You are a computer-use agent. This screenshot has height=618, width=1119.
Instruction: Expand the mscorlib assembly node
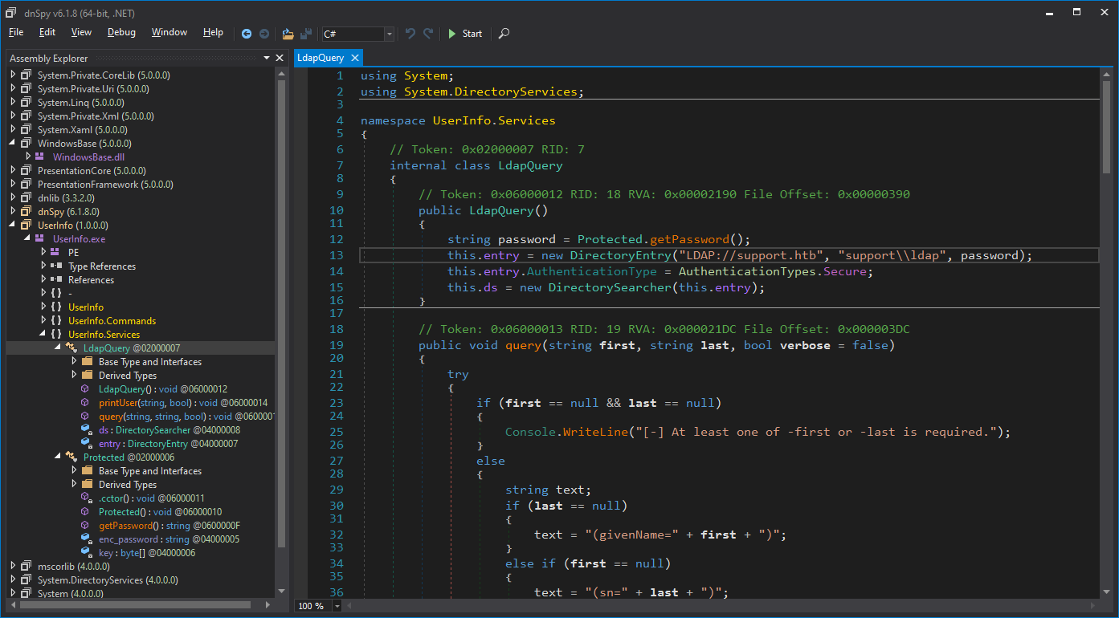pyautogui.click(x=13, y=566)
